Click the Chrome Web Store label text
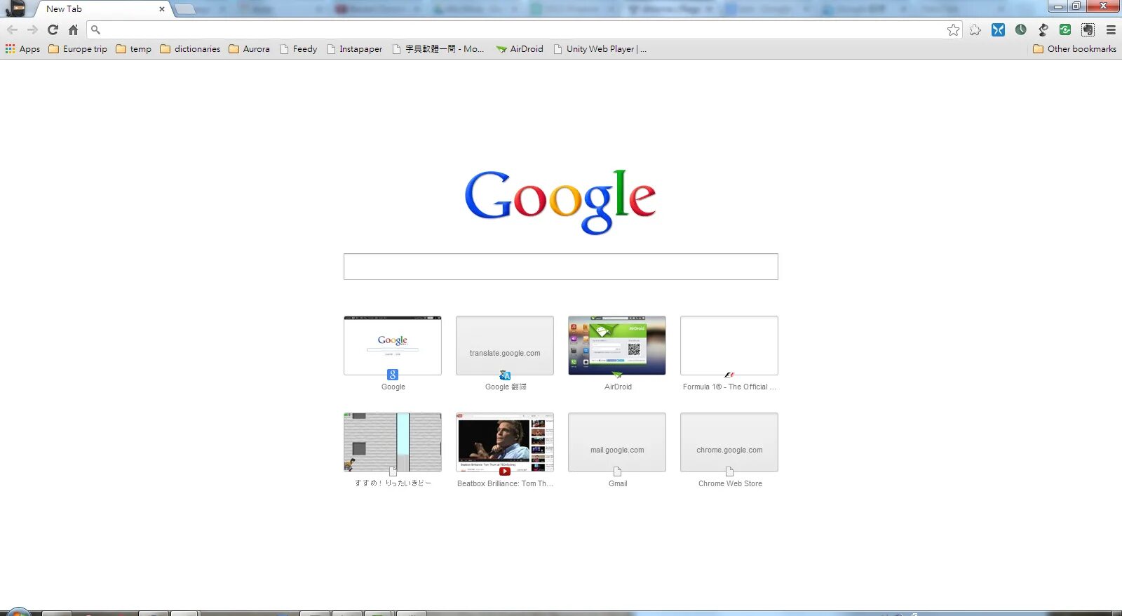1122x616 pixels. click(730, 483)
